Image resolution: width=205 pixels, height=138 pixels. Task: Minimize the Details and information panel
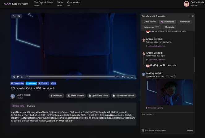190,16
